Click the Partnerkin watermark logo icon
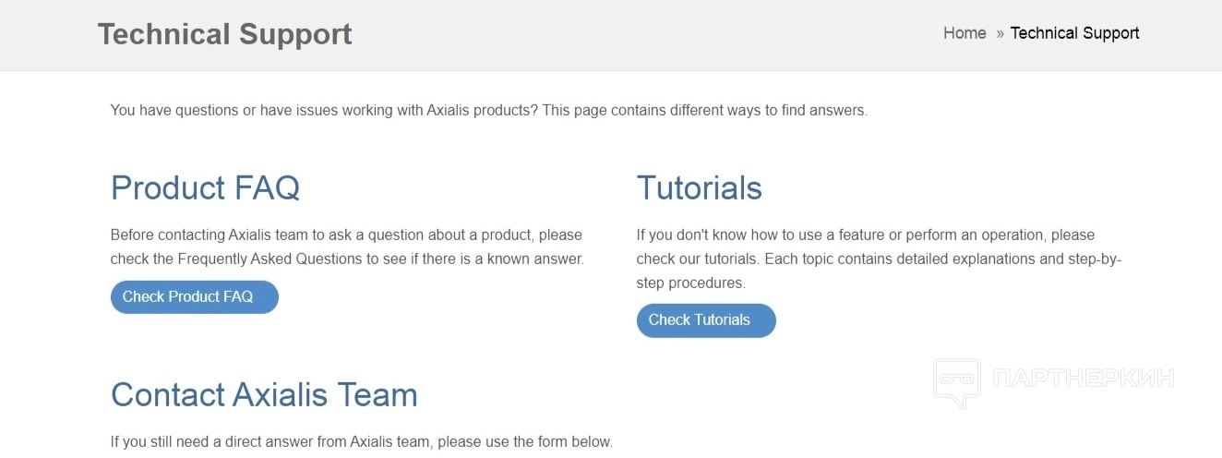This screenshot has width=1222, height=458. (956, 382)
